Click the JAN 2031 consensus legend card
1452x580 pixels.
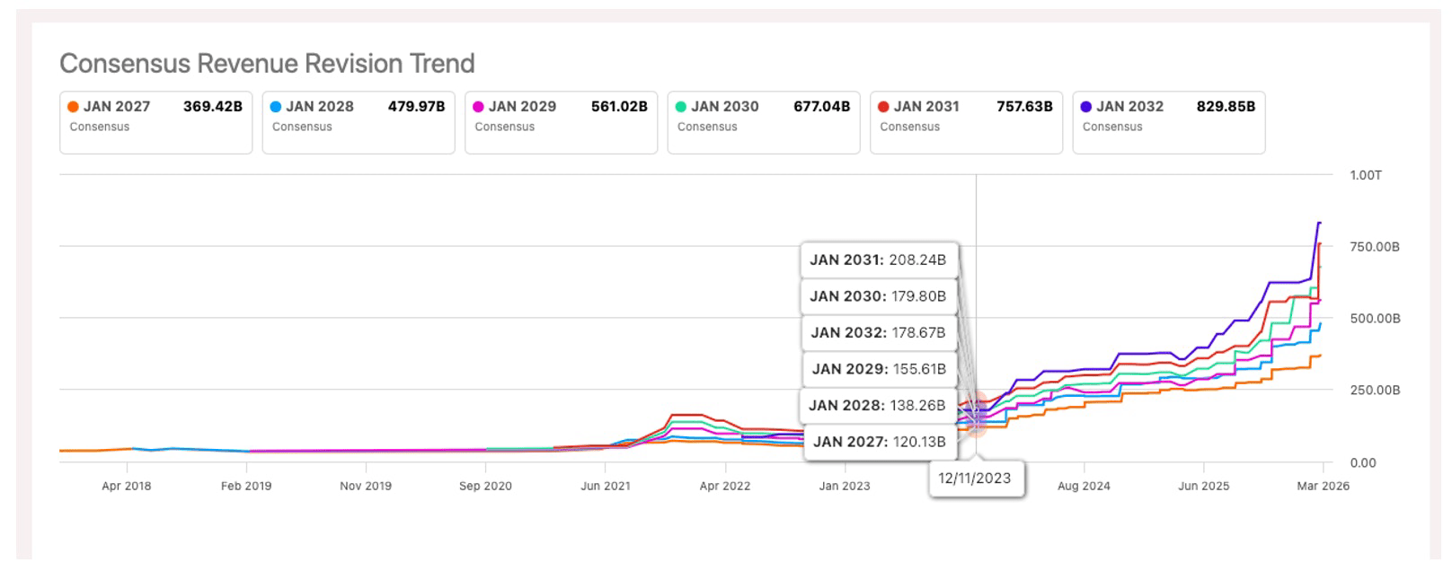967,123
